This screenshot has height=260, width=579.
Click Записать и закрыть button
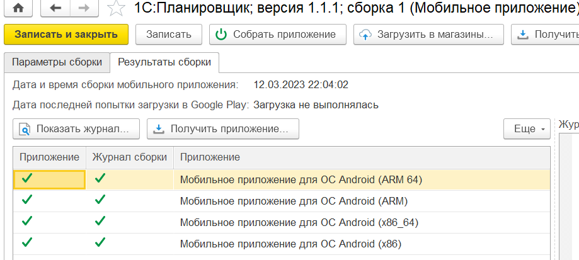tap(66, 35)
